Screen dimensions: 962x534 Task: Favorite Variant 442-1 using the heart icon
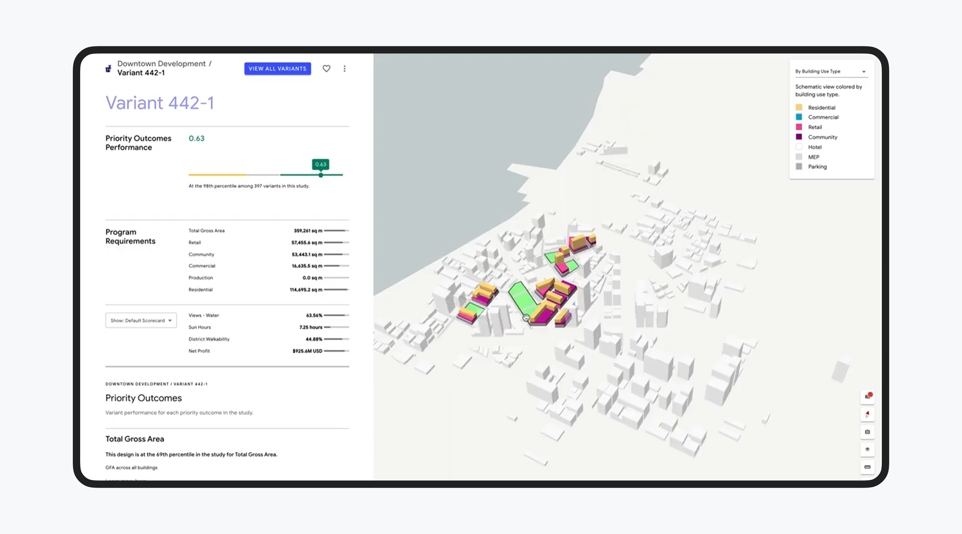[x=326, y=68]
